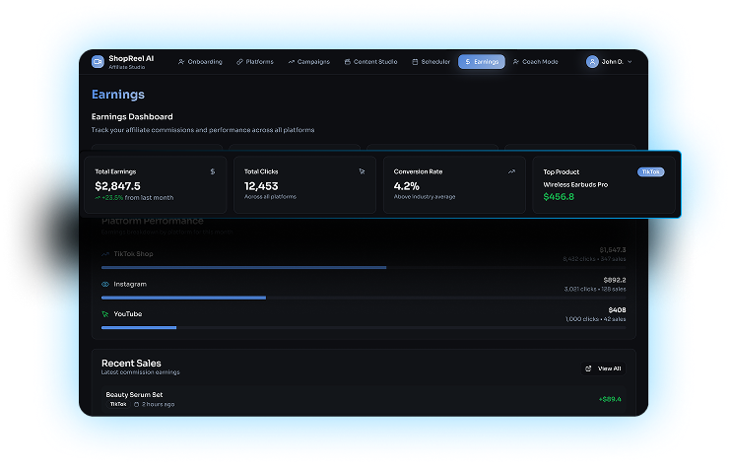Viewport: 731px width, 466px height.
Task: Click the View All button in Recent Sales
Action: 604,368
